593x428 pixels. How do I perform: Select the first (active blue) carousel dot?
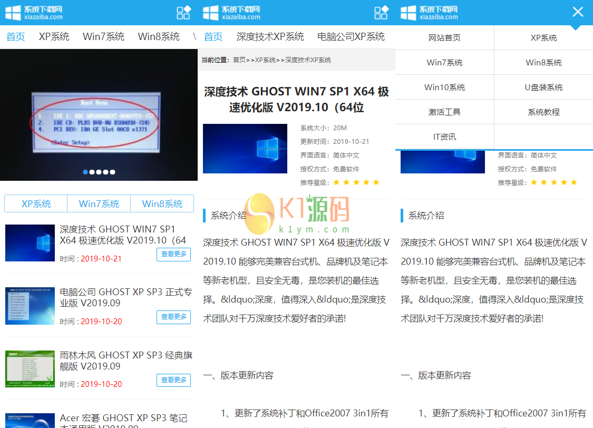pyautogui.click(x=85, y=172)
